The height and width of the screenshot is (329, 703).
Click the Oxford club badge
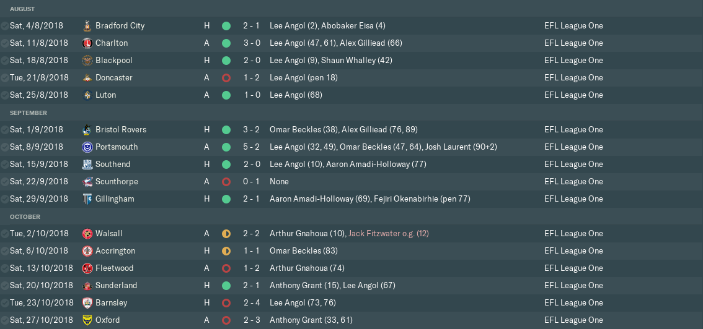click(87, 320)
